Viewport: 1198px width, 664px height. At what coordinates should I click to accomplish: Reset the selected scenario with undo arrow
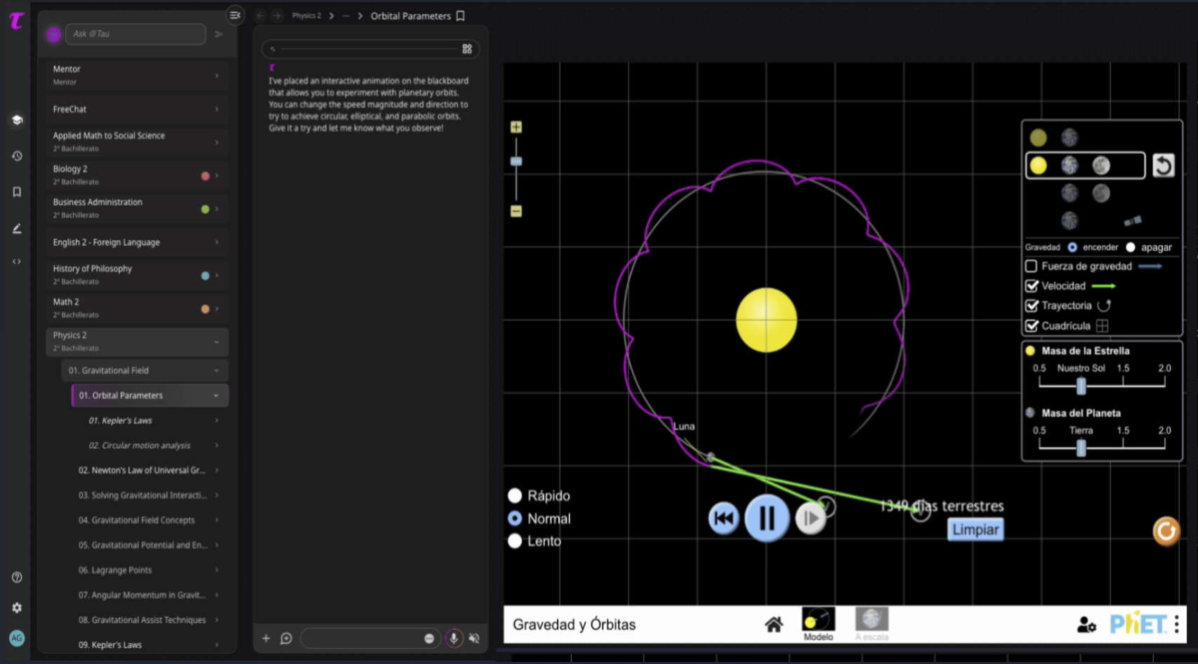[1164, 166]
